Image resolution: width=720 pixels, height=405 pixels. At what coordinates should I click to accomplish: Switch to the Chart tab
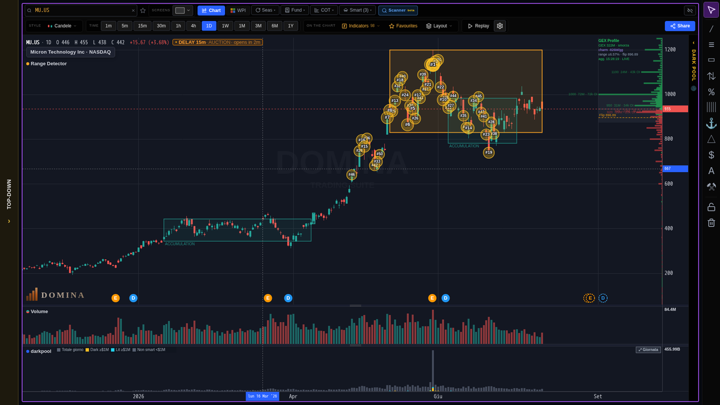[x=211, y=10]
